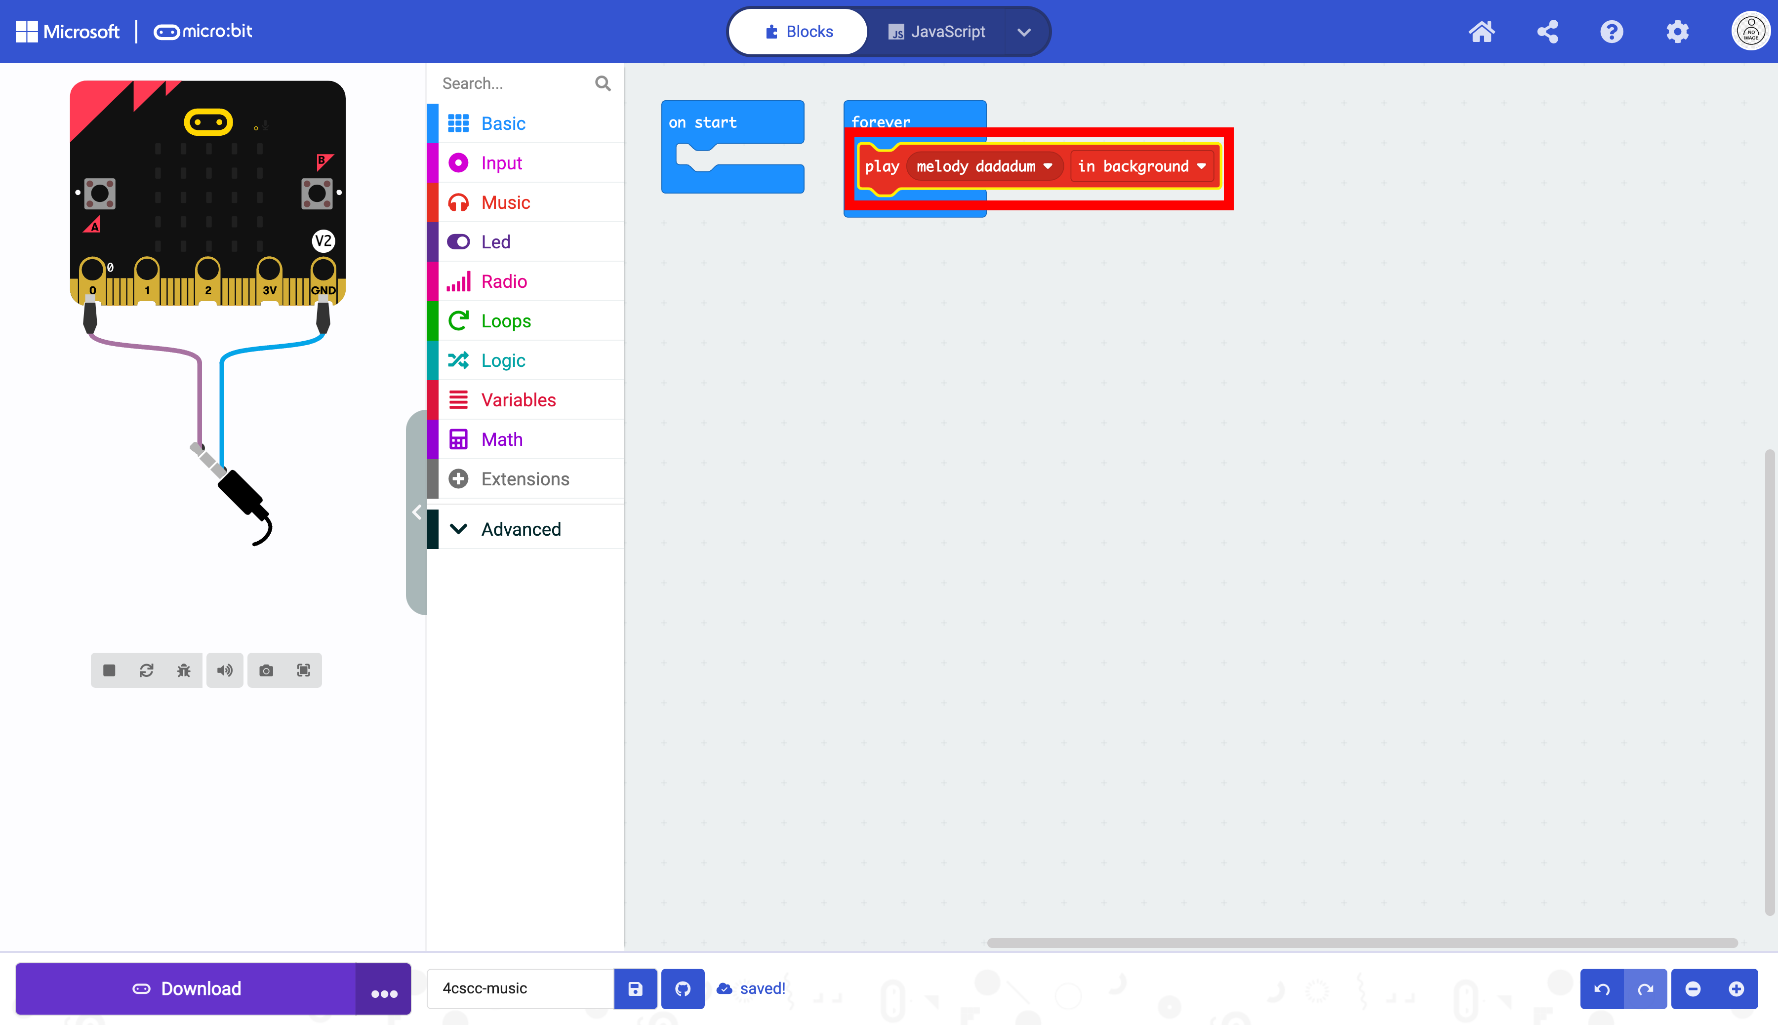Toggle simulator debug mode bug icon

point(184,670)
